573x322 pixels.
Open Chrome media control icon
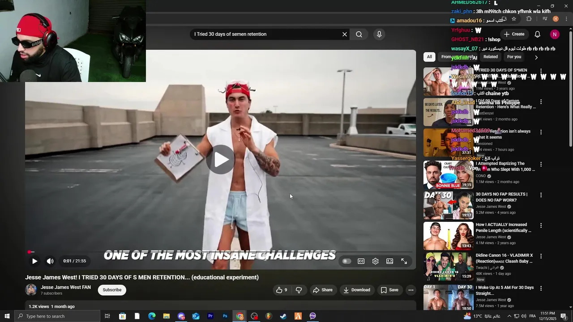pyautogui.click(x=545, y=19)
